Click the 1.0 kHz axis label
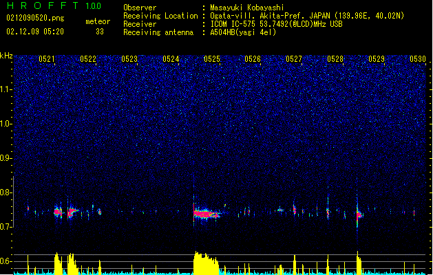This screenshot has height=275, width=433. point(6,124)
